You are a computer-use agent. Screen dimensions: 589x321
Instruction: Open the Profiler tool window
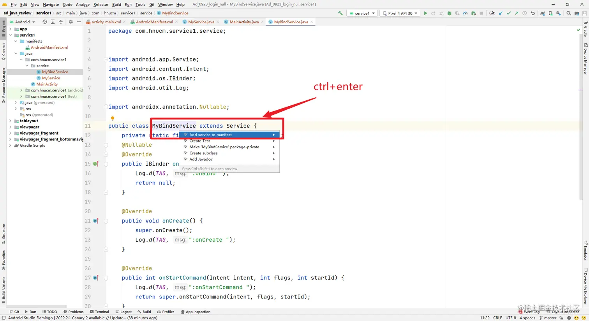pyautogui.click(x=166, y=312)
